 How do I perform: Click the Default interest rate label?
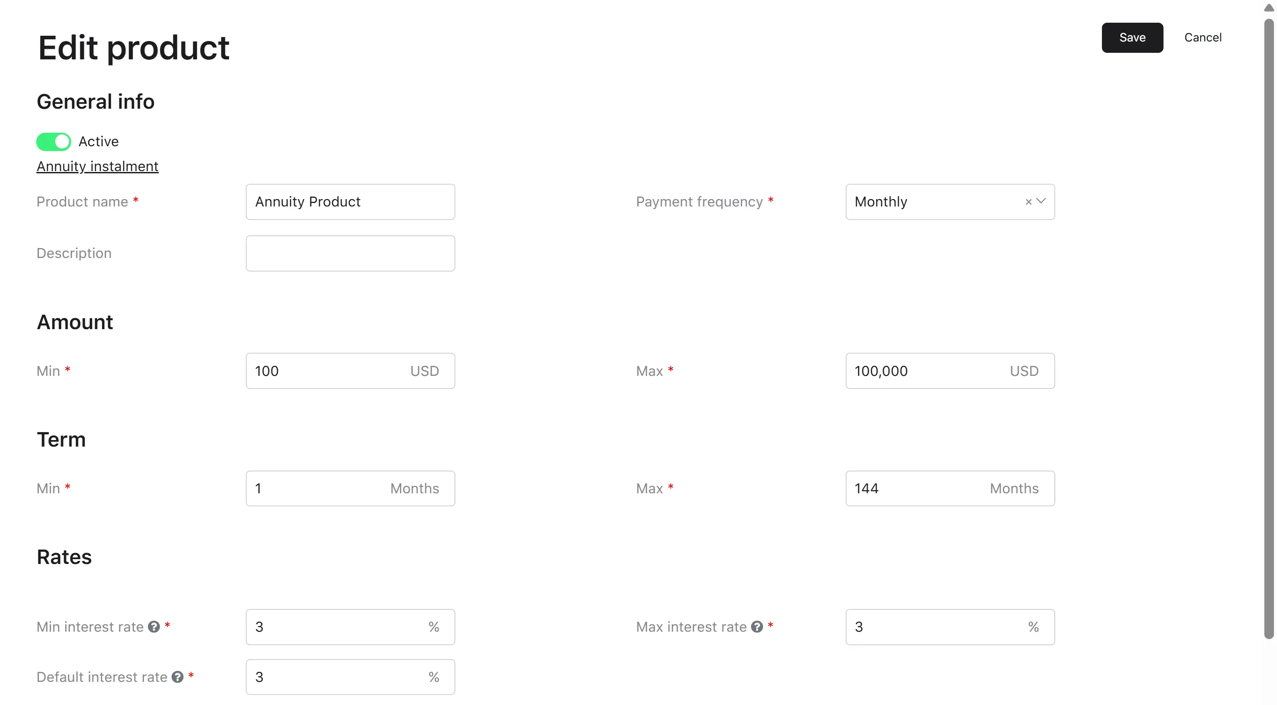point(102,677)
